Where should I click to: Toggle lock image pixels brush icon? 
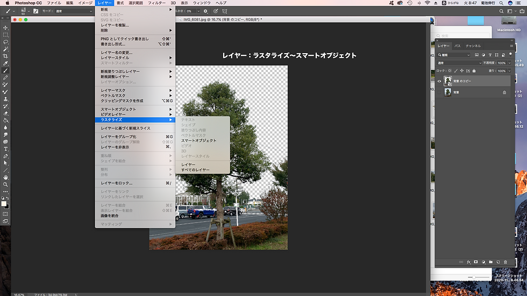tap(456, 71)
